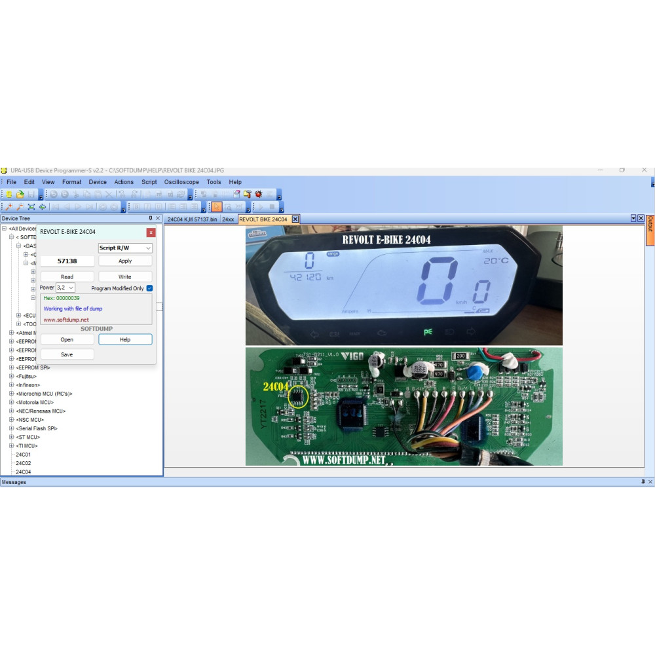This screenshot has width=655, height=655.
Task: Click the Undo toolbar icon
Action: [x=54, y=195]
